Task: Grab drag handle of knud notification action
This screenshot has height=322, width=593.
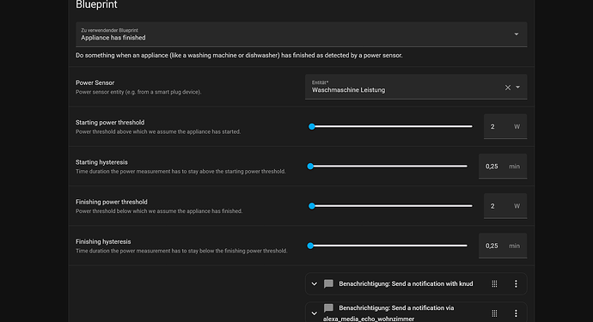Action: coord(494,284)
